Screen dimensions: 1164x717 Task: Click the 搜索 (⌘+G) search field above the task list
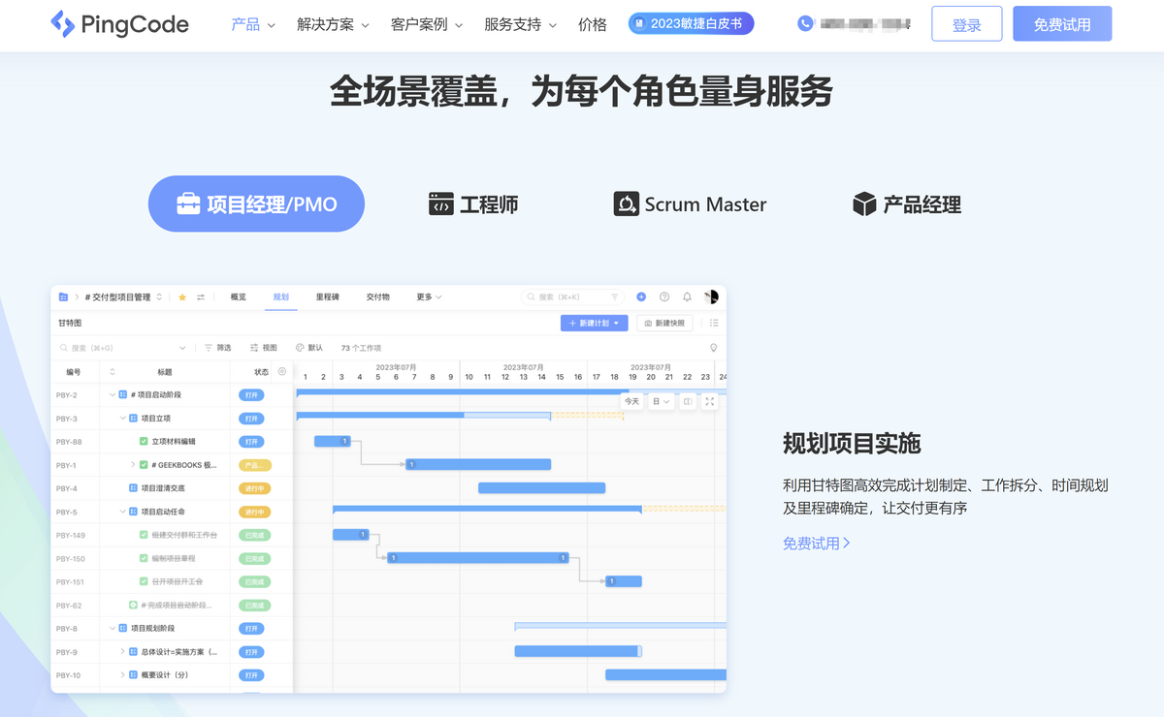[116, 347]
